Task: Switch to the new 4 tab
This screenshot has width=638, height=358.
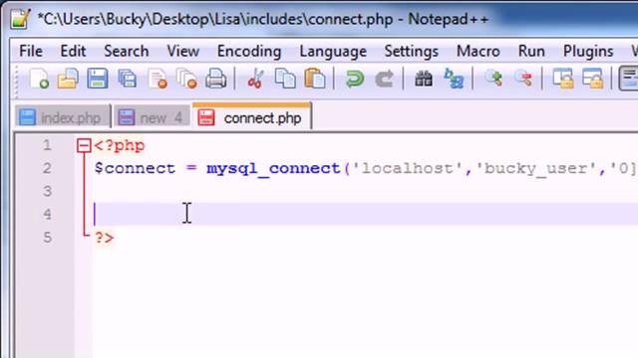Action: click(152, 117)
